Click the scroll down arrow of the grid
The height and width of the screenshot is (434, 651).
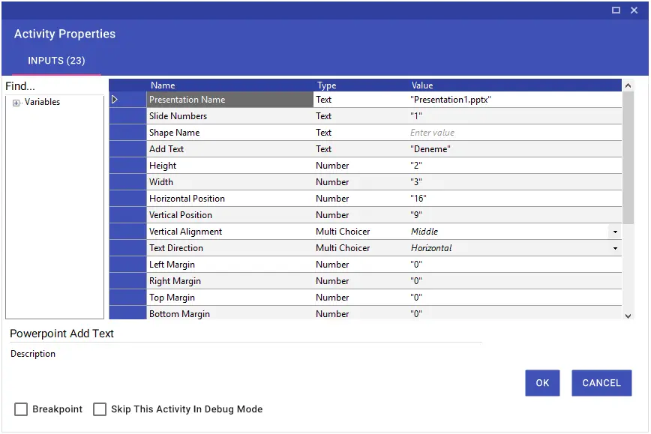click(x=628, y=316)
